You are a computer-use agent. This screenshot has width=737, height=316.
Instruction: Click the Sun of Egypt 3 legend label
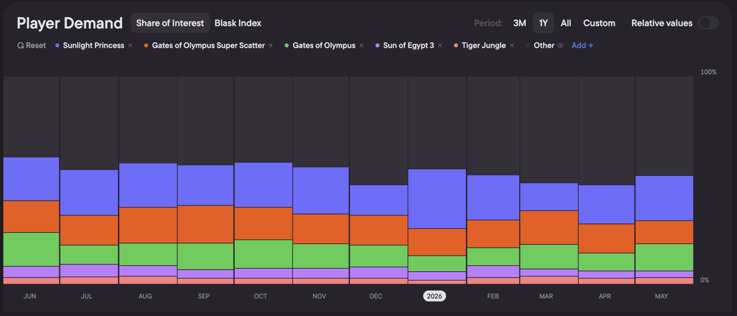click(x=408, y=45)
